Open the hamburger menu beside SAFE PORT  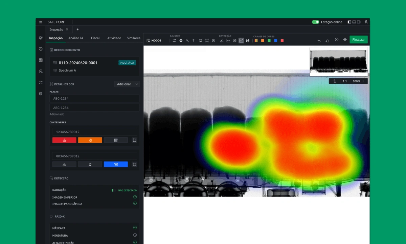tap(41, 22)
